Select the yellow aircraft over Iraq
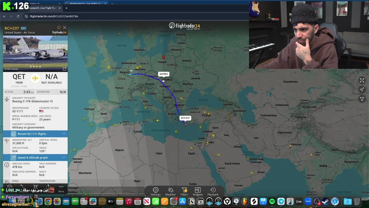 click(213, 135)
